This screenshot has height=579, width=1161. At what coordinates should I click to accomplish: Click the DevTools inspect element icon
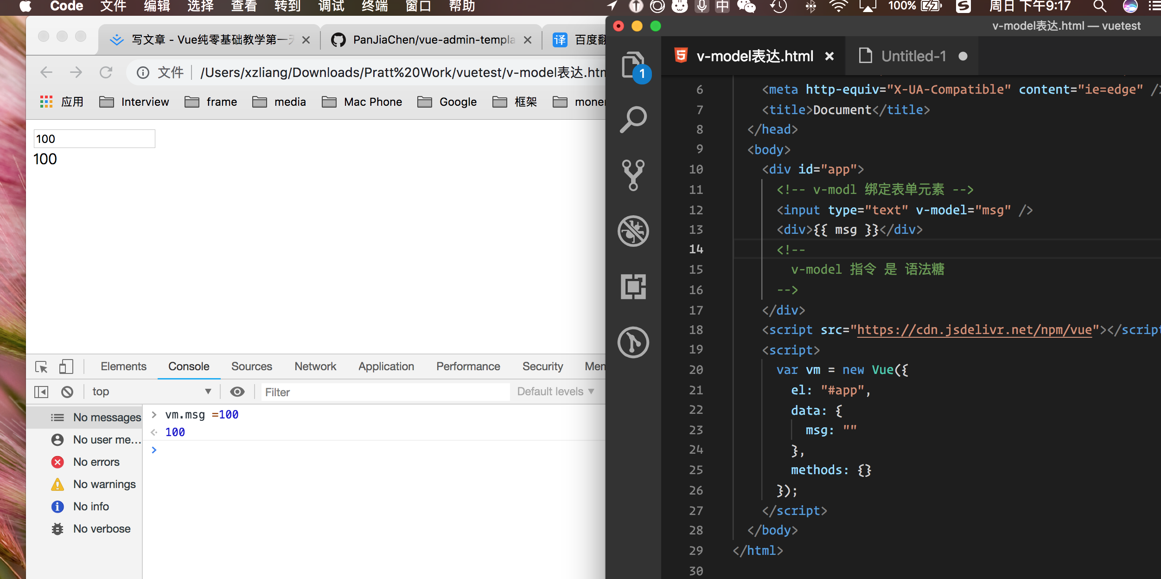[41, 367]
